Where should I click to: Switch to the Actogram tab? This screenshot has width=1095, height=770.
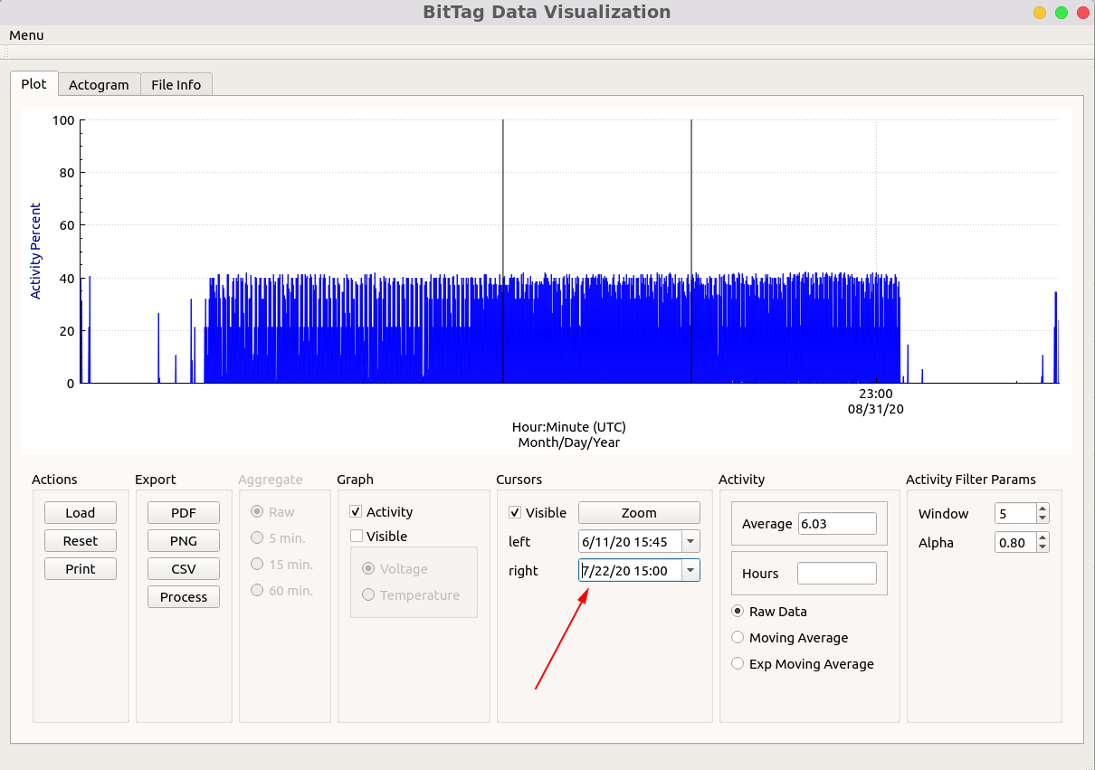[99, 85]
